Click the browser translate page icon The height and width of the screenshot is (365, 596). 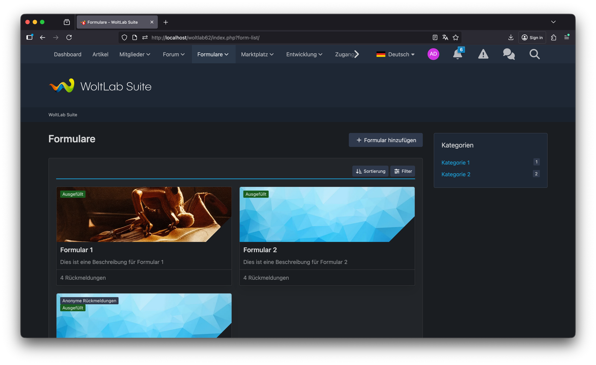[x=445, y=38]
